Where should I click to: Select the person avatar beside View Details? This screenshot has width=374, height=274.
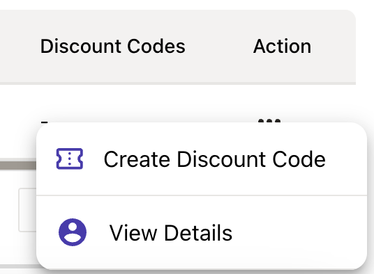click(x=73, y=232)
